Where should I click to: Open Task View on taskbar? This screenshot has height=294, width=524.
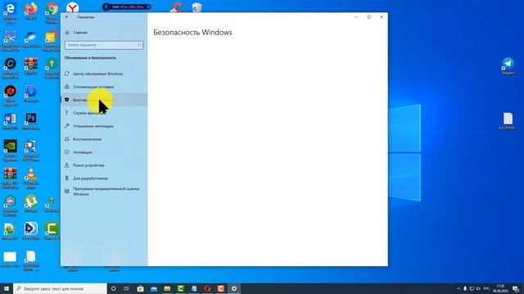pyautogui.click(x=127, y=288)
